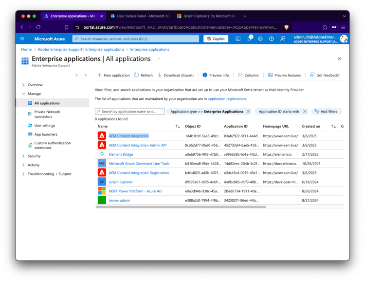365x281 pixels.
Task: Click the table horizontal scrollbar
Action: pos(181,206)
